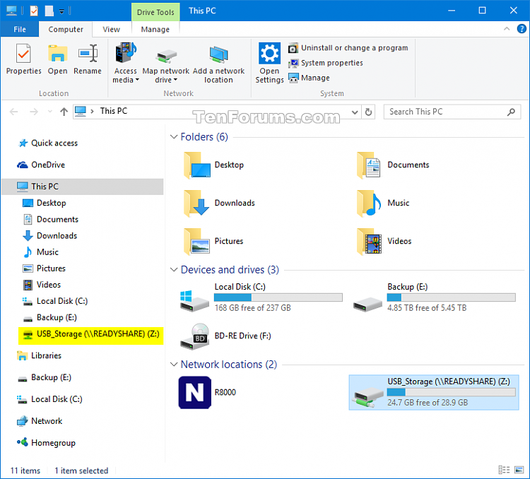Select the Music folder icon
530x479 pixels.
tap(369, 203)
